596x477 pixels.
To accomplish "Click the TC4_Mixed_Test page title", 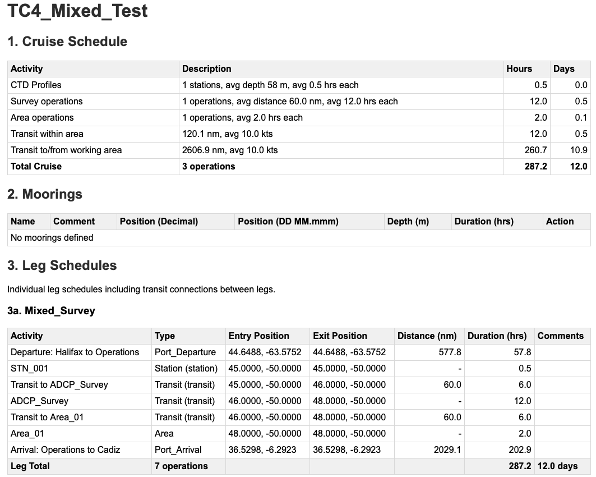I will point(77,11).
